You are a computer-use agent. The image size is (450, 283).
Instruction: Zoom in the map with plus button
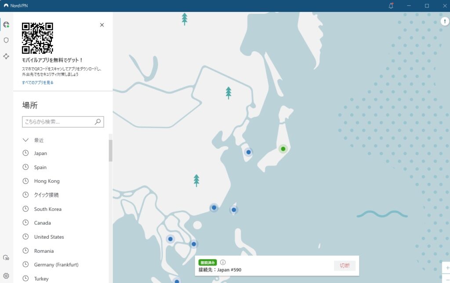click(x=446, y=268)
